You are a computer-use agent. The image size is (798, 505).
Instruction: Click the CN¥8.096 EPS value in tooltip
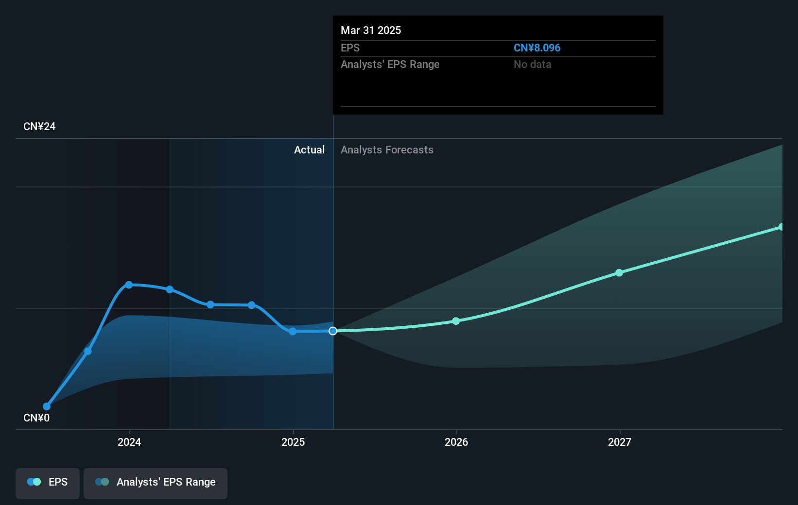pyautogui.click(x=537, y=48)
